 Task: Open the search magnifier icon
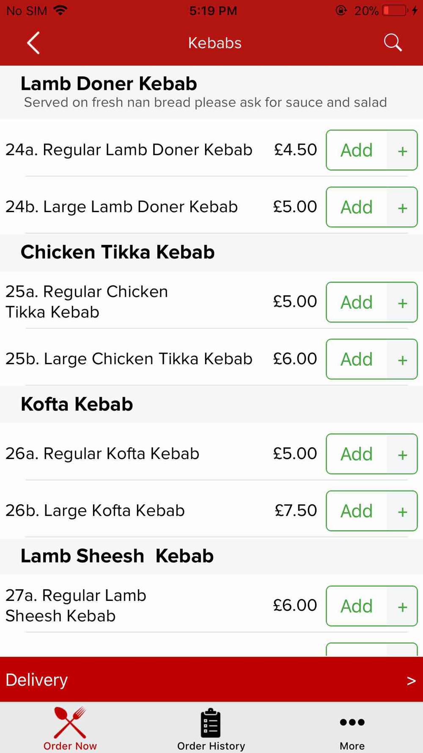pyautogui.click(x=393, y=43)
